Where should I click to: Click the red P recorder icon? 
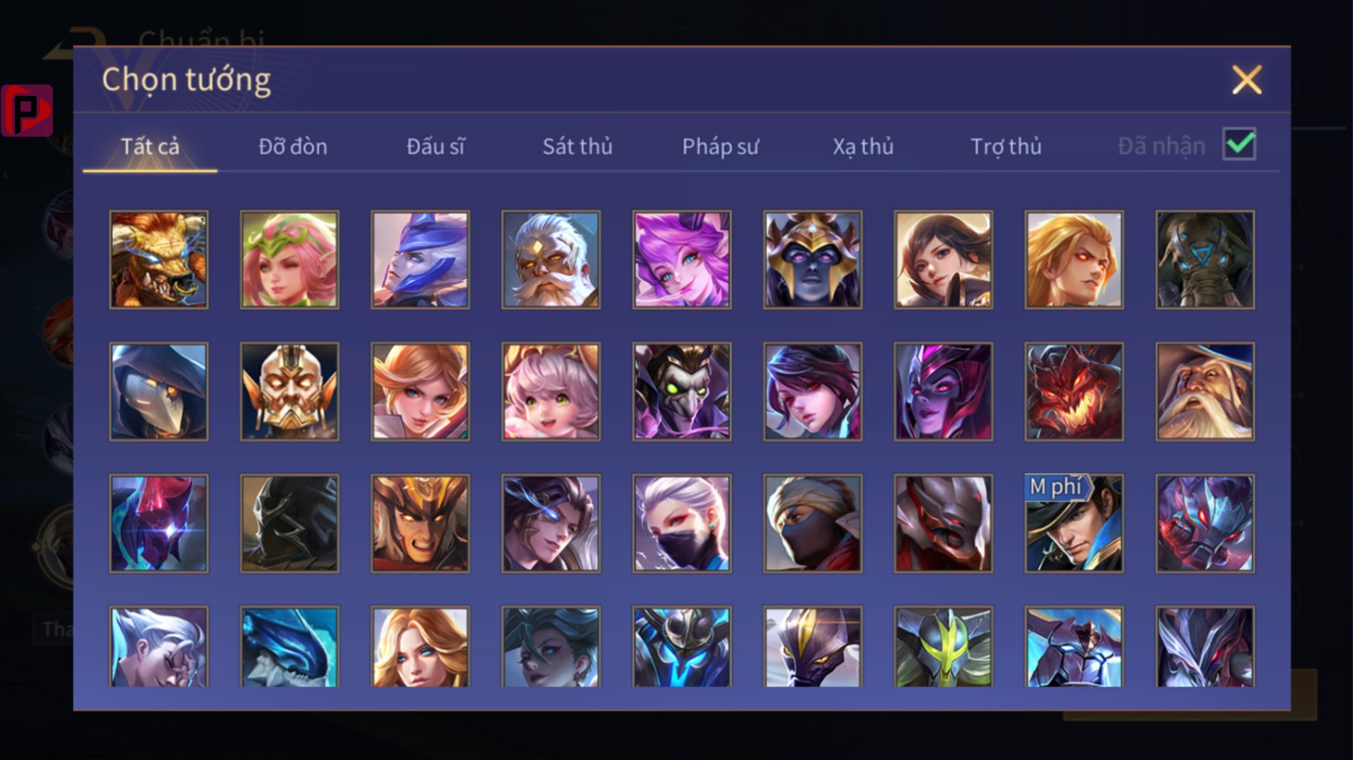tap(27, 110)
